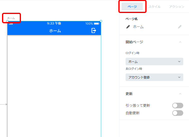Click the 未ログイン時 label

click(134, 69)
